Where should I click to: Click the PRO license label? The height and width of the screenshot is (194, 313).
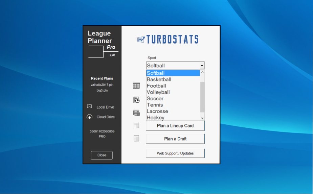(x=102, y=137)
